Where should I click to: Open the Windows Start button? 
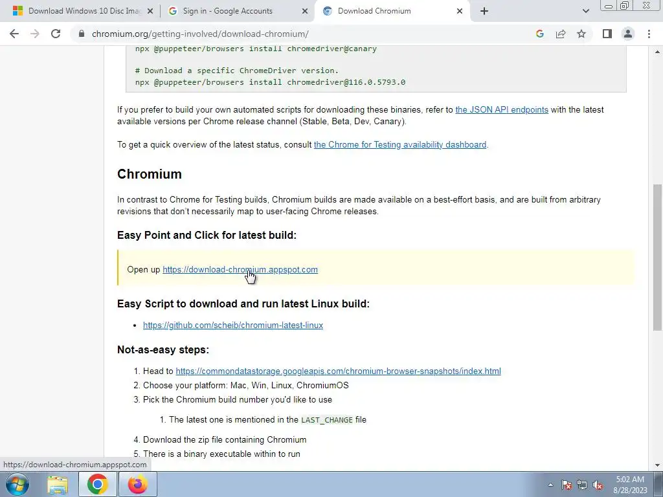coord(17,484)
